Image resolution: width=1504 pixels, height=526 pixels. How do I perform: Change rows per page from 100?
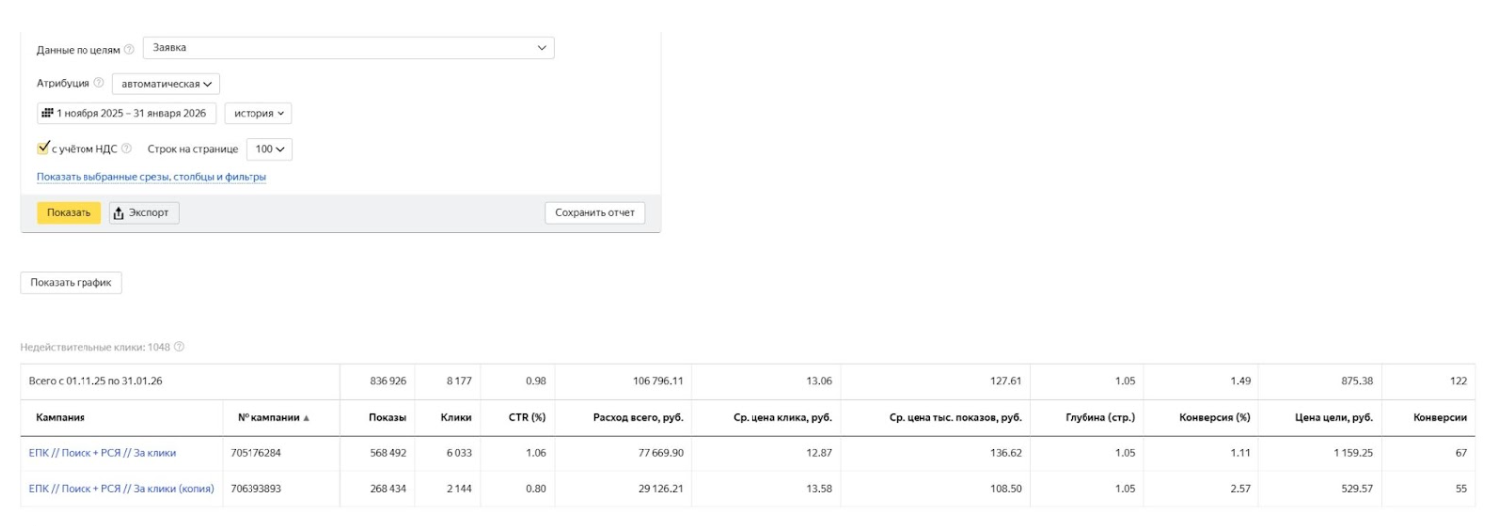tap(268, 149)
